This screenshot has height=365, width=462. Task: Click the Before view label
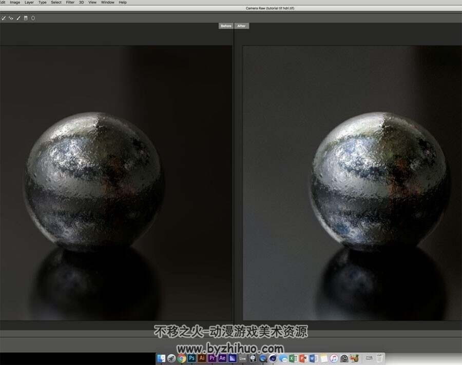coord(226,26)
